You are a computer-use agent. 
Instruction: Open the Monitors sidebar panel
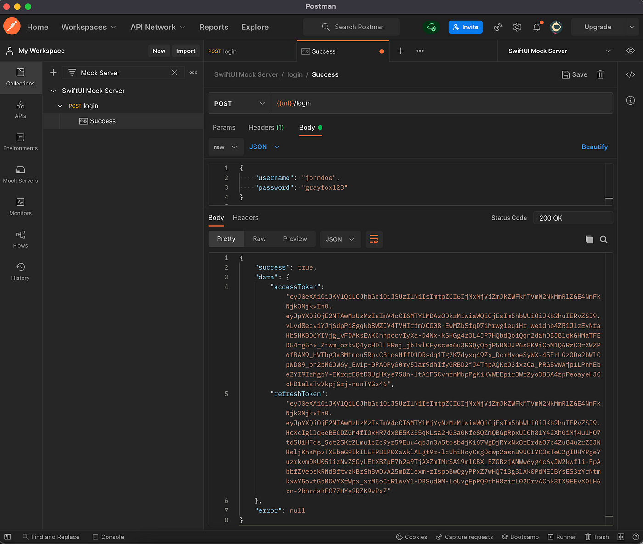[21, 207]
